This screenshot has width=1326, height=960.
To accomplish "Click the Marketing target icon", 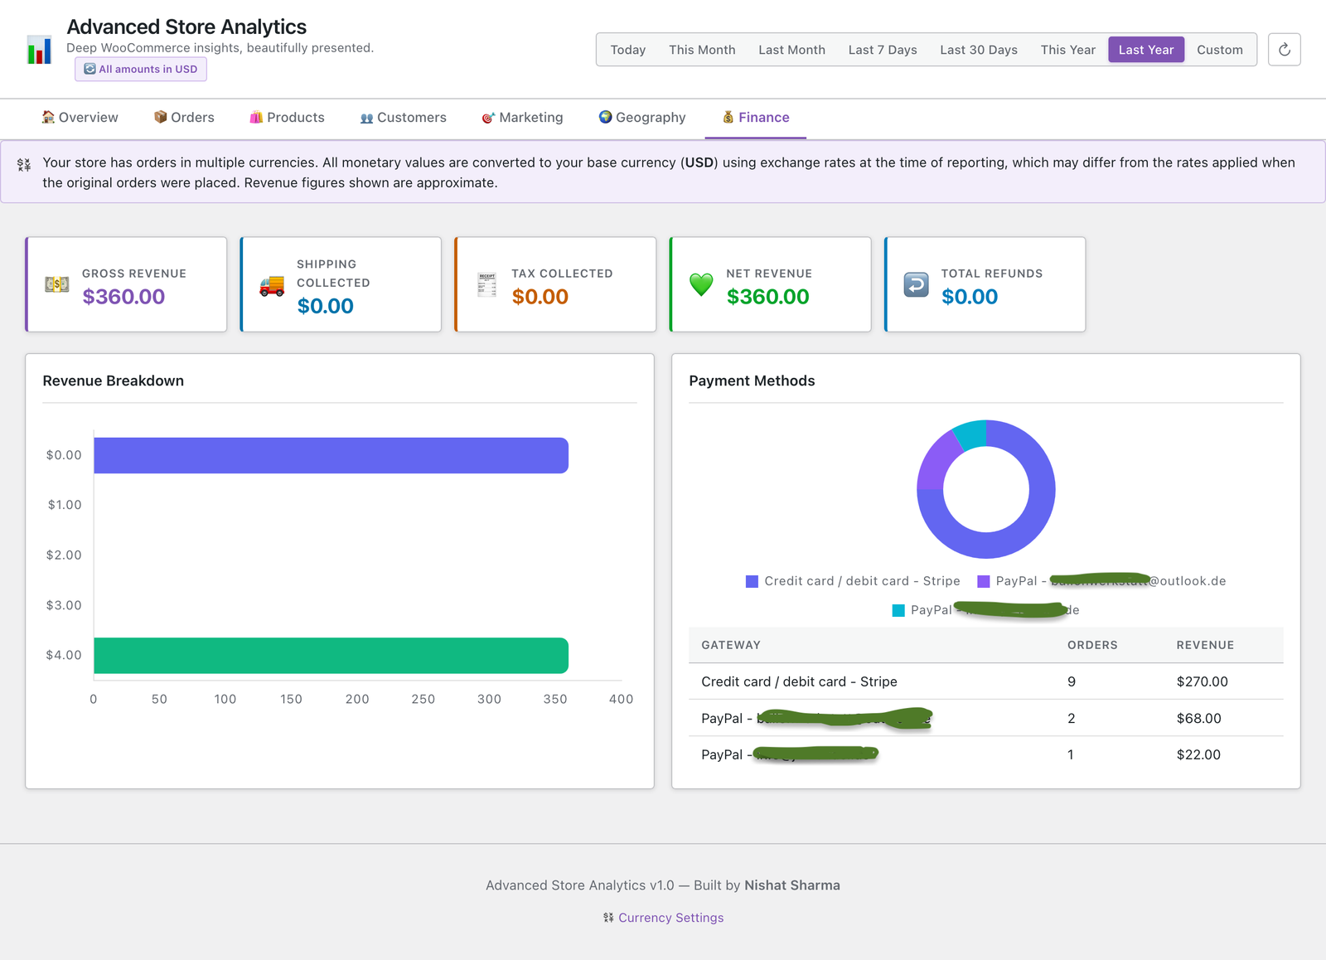I will [x=488, y=118].
